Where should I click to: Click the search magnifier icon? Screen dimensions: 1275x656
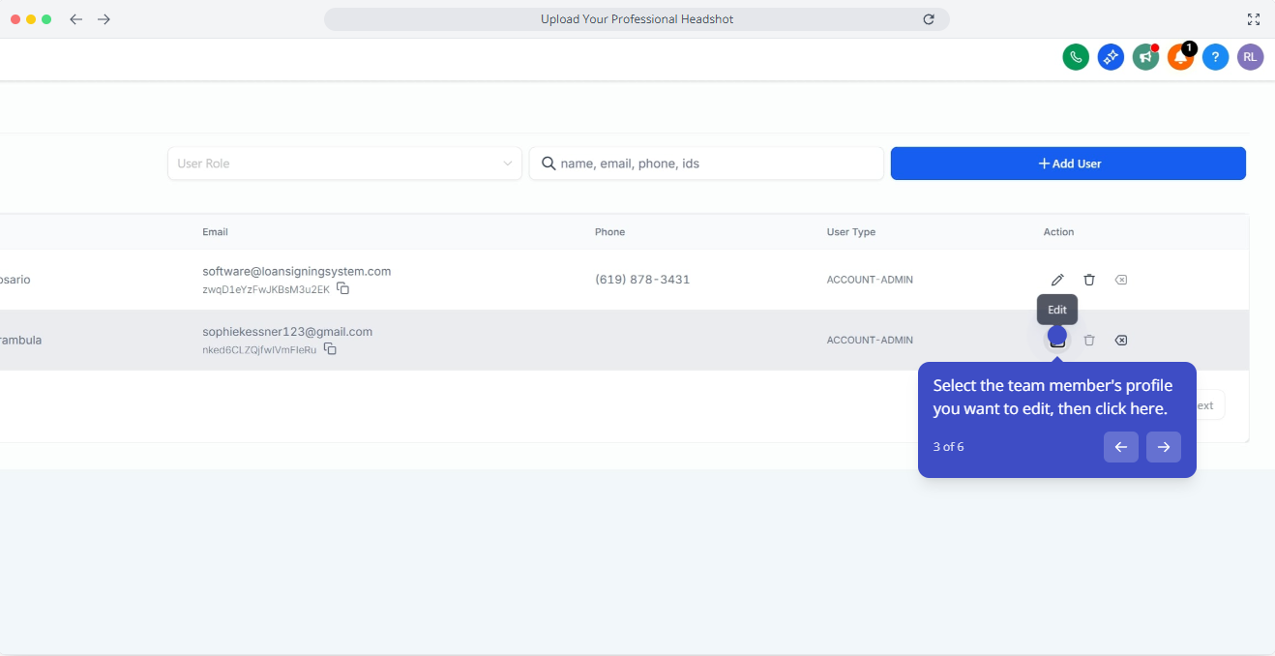[549, 164]
